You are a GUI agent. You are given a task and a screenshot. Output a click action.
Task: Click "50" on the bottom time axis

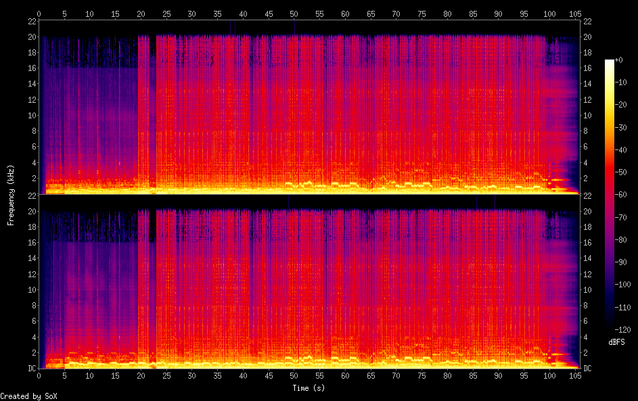(x=294, y=376)
